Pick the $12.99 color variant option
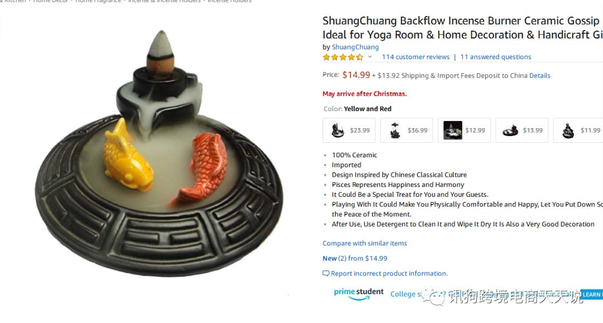603x323 pixels. point(464,130)
